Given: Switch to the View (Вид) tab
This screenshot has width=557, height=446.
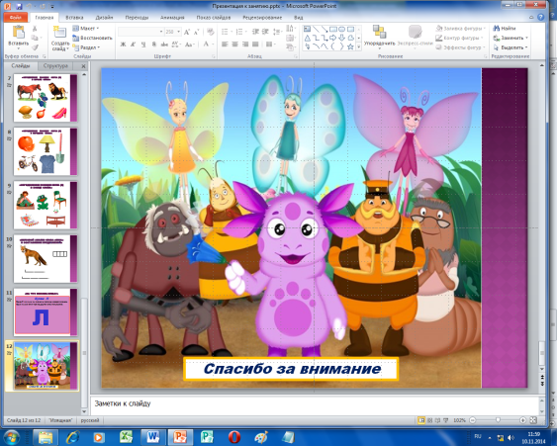Looking at the screenshot, I should pyautogui.click(x=299, y=18).
